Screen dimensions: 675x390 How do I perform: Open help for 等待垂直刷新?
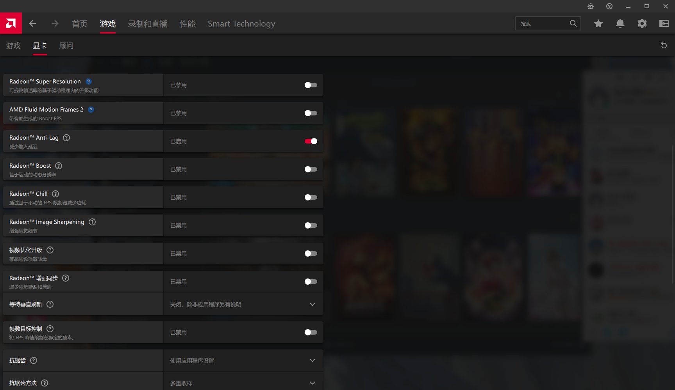point(50,304)
